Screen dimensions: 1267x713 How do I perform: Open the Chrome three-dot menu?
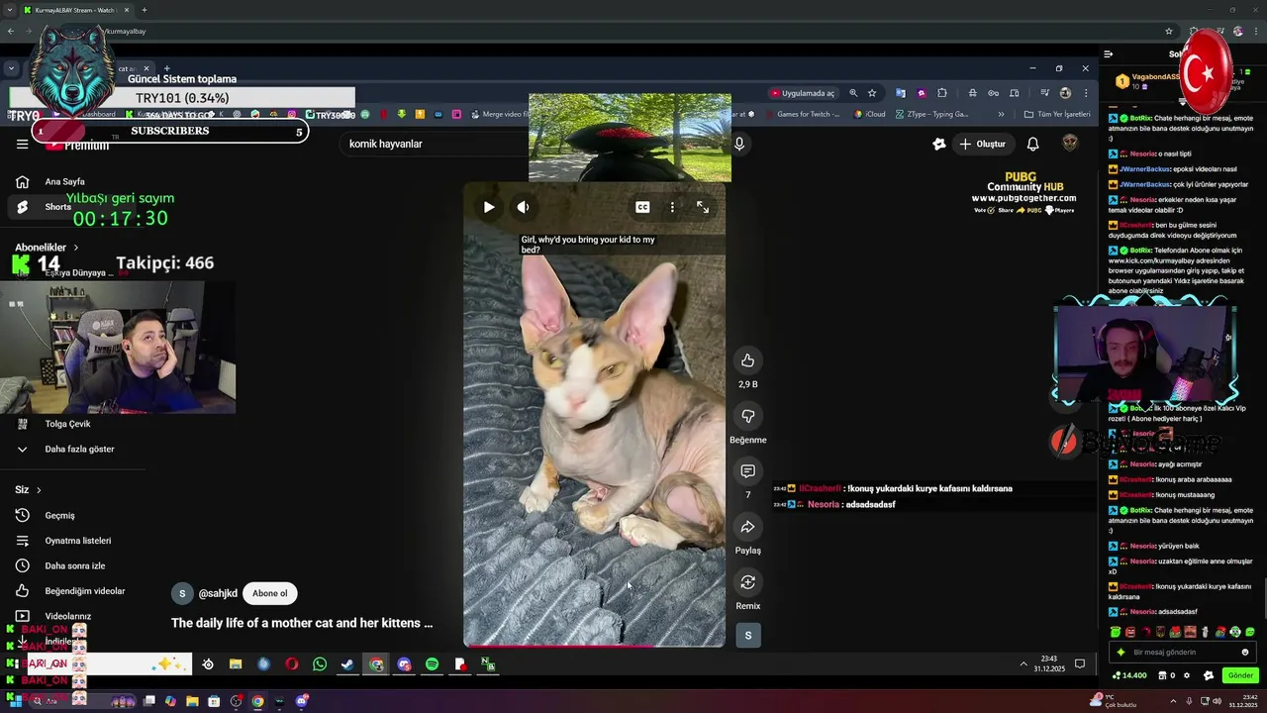[1085, 93]
